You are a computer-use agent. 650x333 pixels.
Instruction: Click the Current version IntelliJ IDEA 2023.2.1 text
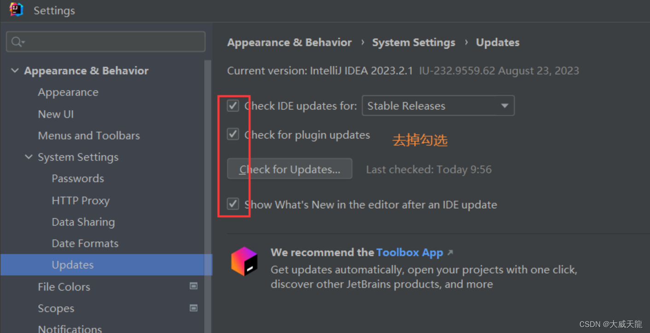(x=320, y=70)
